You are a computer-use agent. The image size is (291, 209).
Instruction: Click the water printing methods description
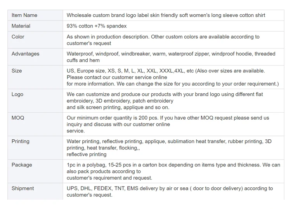point(169,147)
